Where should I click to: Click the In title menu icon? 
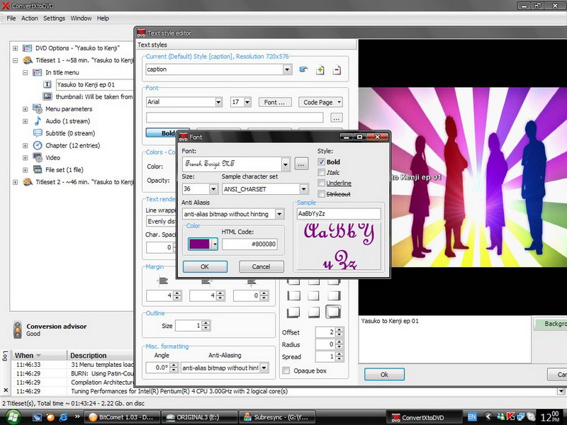38,72
